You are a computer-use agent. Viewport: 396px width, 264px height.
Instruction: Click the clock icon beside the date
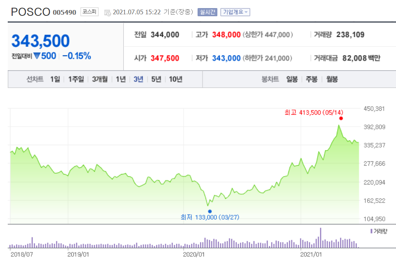108,13
